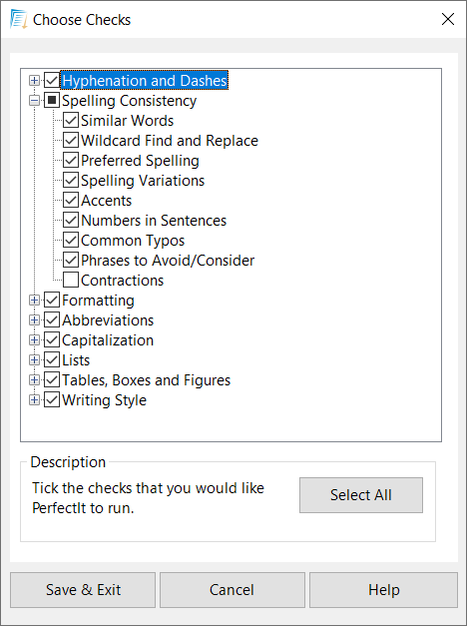Uncheck the Hyphenation and Dashes checkbox

52,81
